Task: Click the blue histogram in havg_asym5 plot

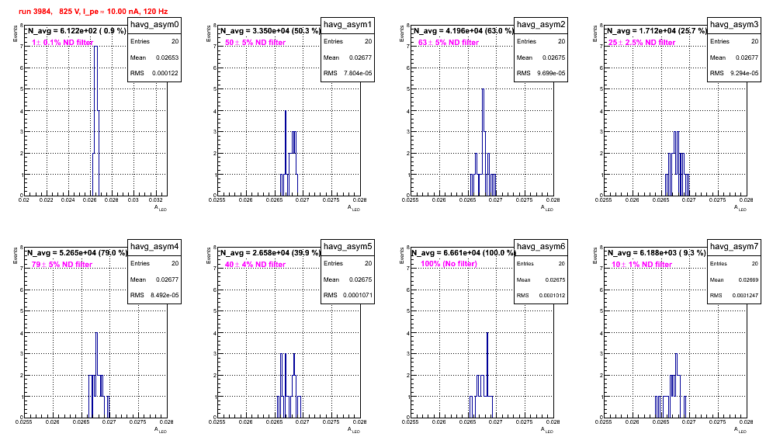Action: (x=289, y=387)
